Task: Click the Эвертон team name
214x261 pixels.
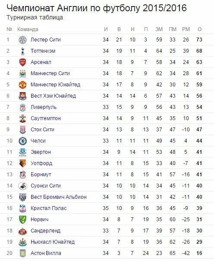Action: point(41,152)
